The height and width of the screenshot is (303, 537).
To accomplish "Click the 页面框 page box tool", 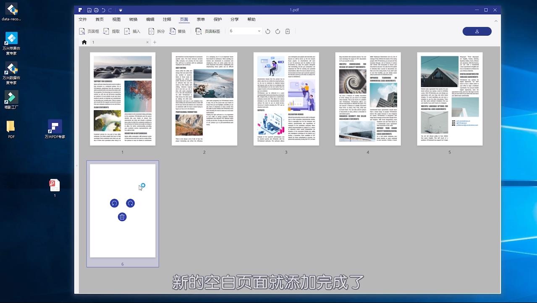I will (x=89, y=31).
